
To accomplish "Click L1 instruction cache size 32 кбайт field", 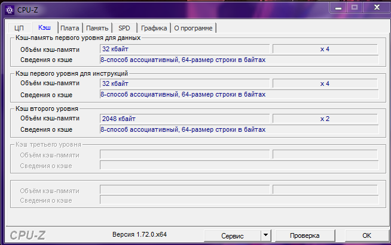I will 185,83.
